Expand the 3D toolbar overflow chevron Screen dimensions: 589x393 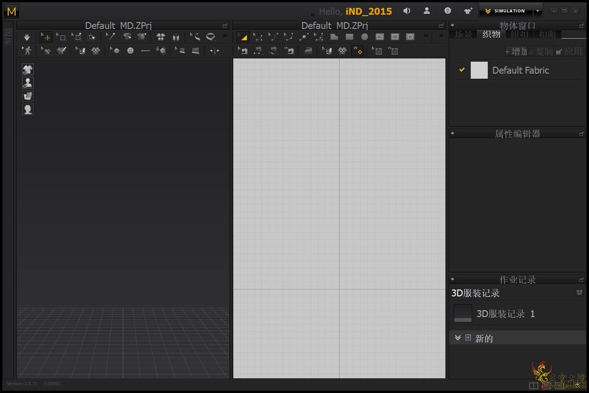coord(225,36)
